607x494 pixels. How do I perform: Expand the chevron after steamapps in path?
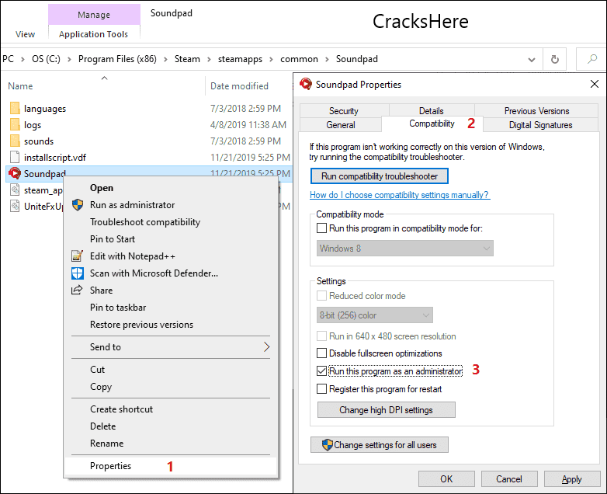click(x=272, y=59)
